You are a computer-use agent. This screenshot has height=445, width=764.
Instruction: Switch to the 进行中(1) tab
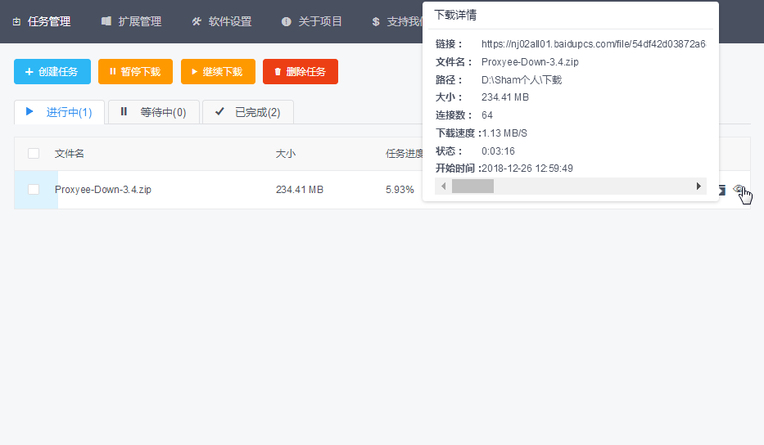pyautogui.click(x=60, y=112)
